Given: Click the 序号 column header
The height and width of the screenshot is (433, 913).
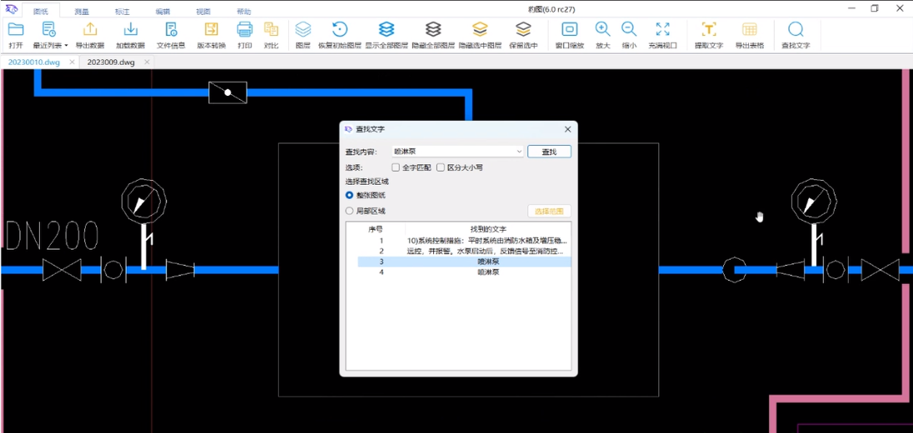Looking at the screenshot, I should click(376, 229).
